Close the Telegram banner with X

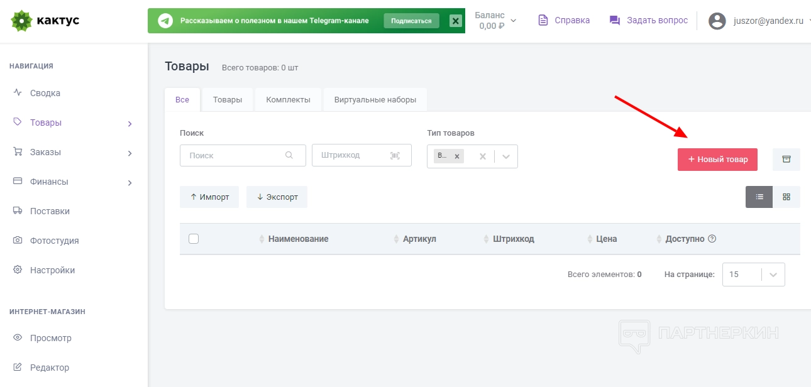(x=456, y=21)
